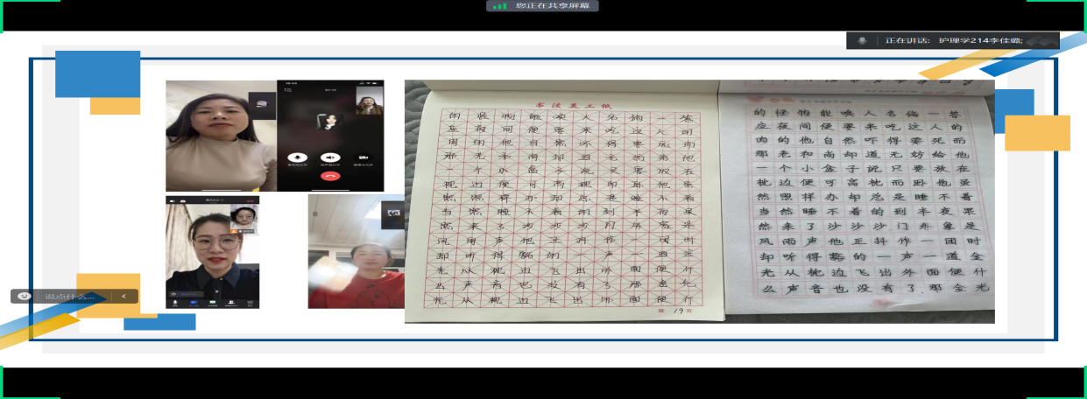The image size is (1087, 399).
Task: Collapse the chat bar with the arrow
Action: coord(124,297)
